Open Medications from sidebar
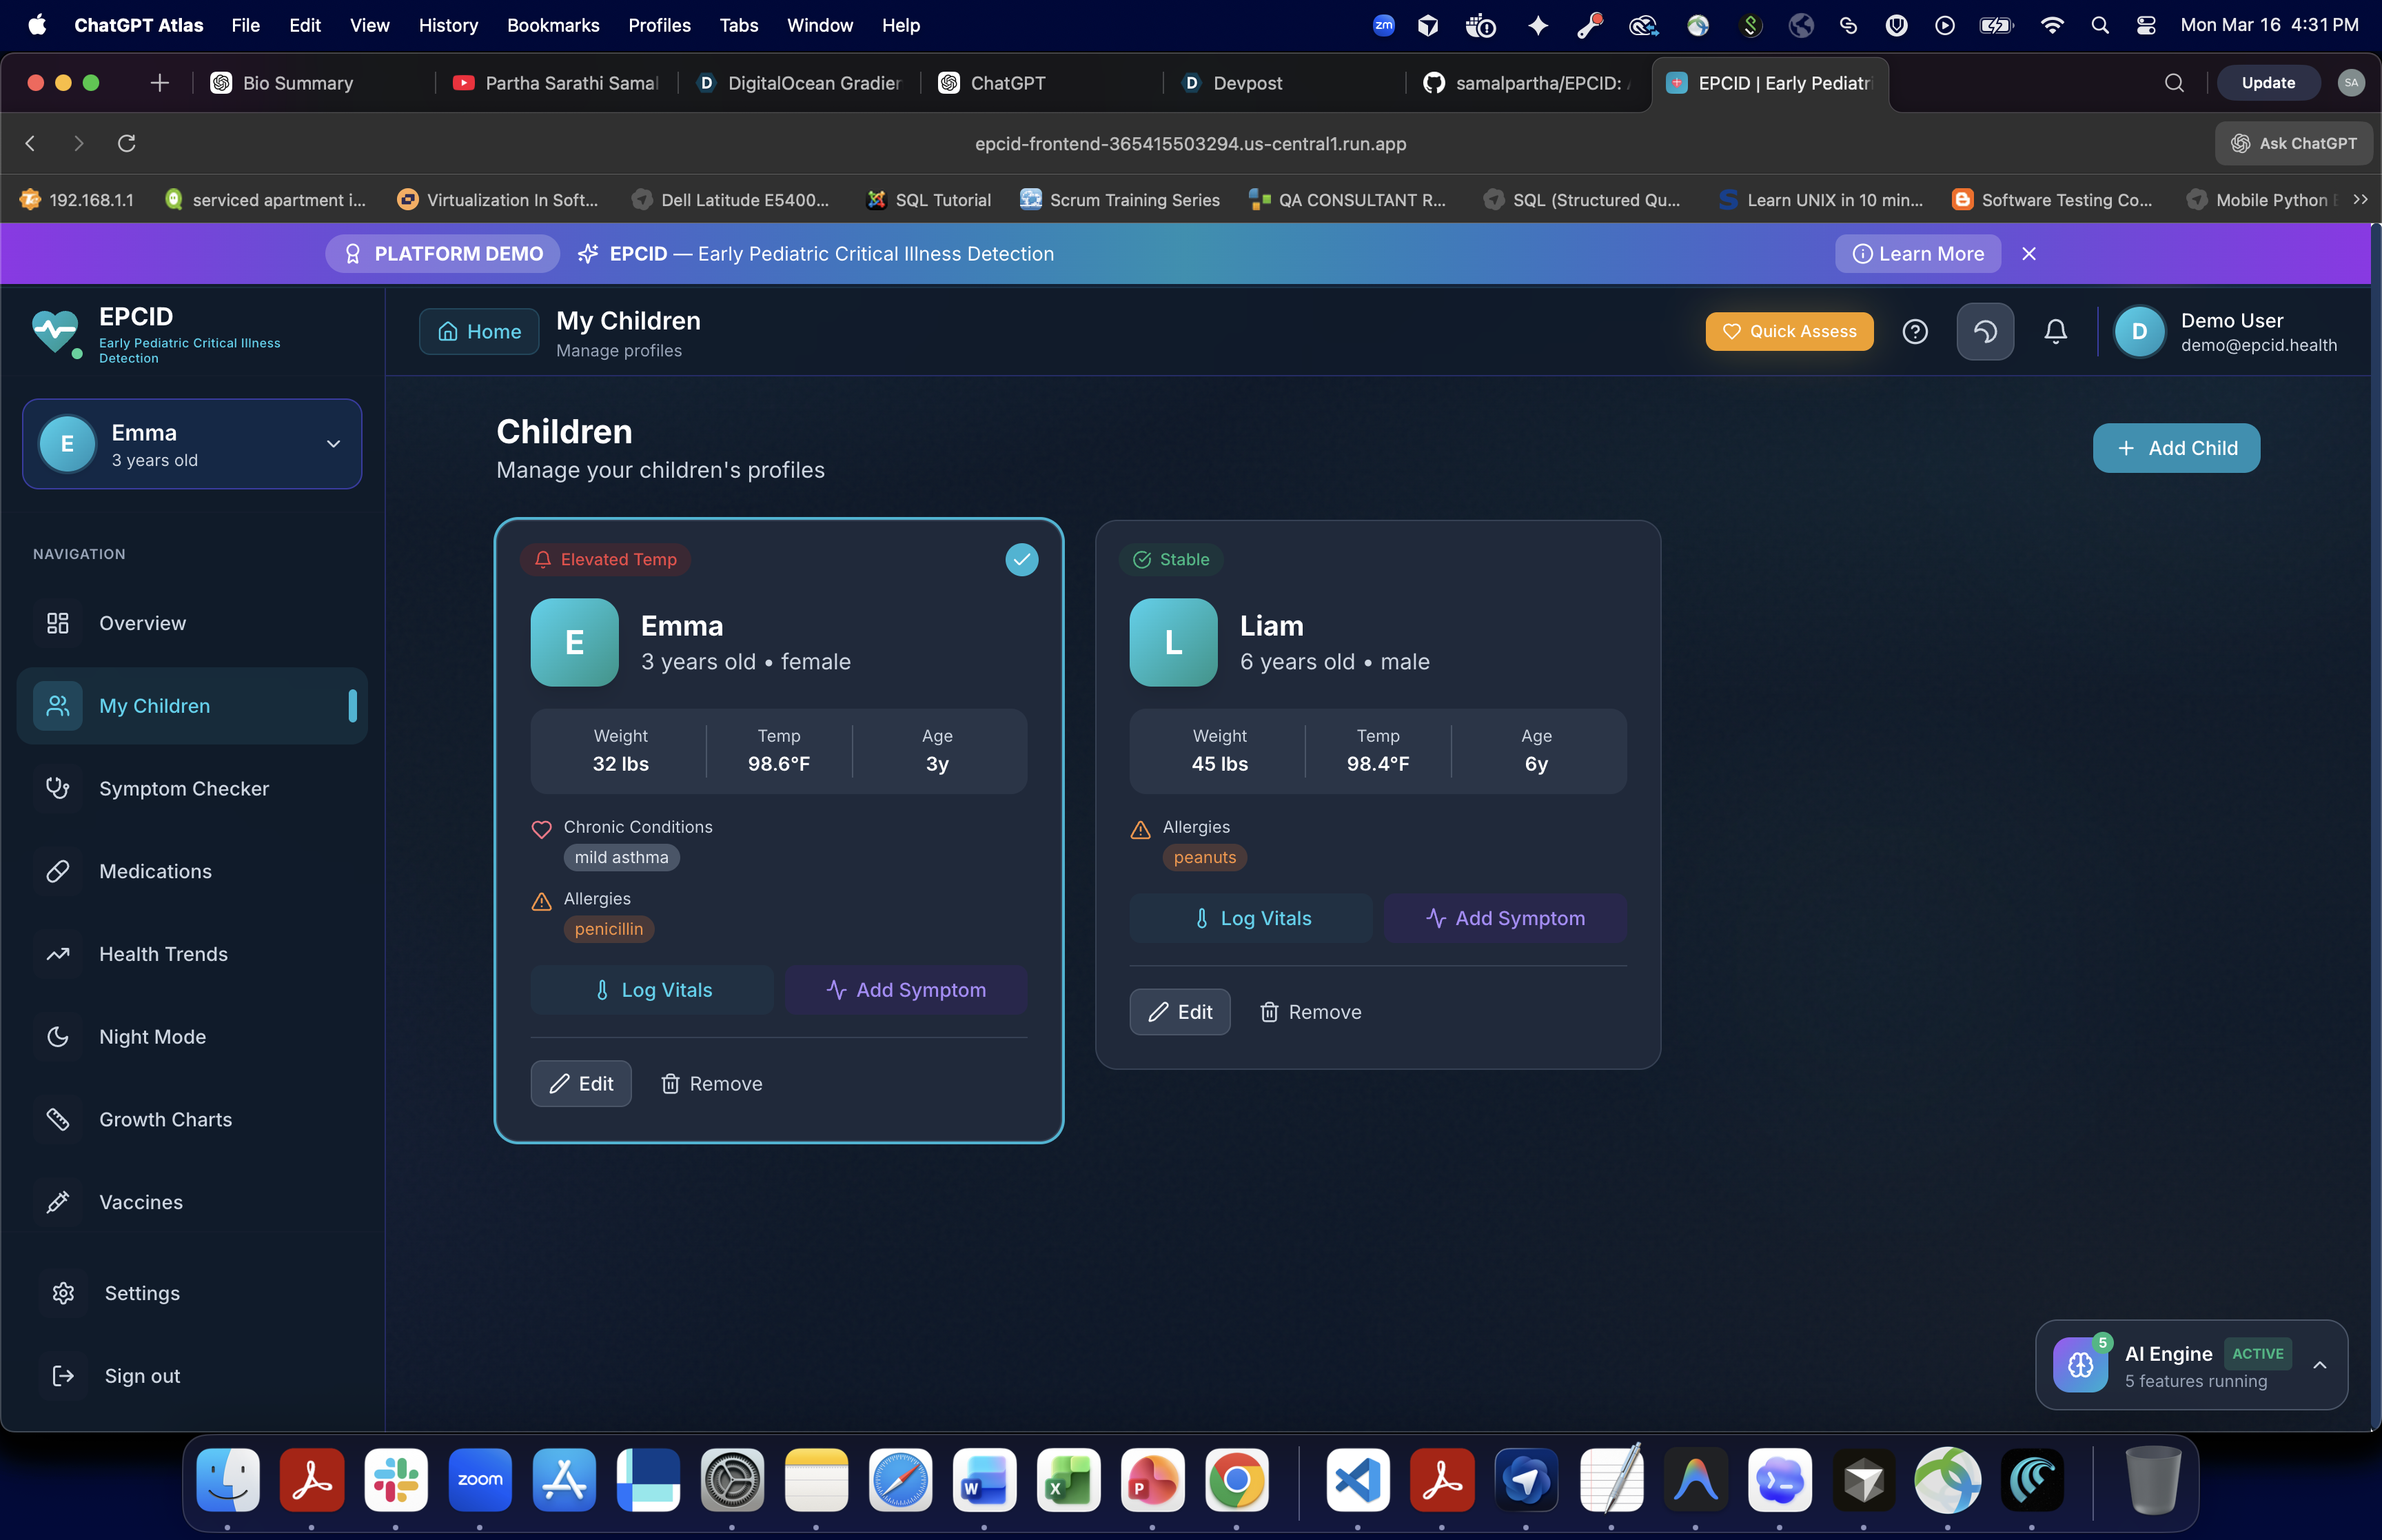The height and width of the screenshot is (1540, 2382). pyautogui.click(x=155, y=871)
